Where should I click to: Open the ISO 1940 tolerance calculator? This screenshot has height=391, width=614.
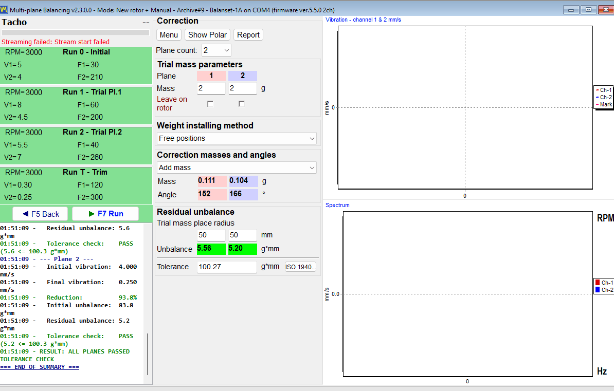point(300,267)
